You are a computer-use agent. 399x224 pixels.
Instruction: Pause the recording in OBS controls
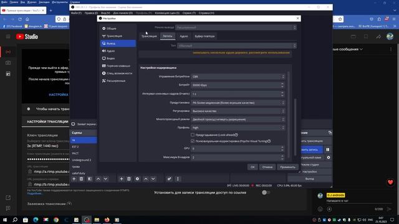pos(328,149)
